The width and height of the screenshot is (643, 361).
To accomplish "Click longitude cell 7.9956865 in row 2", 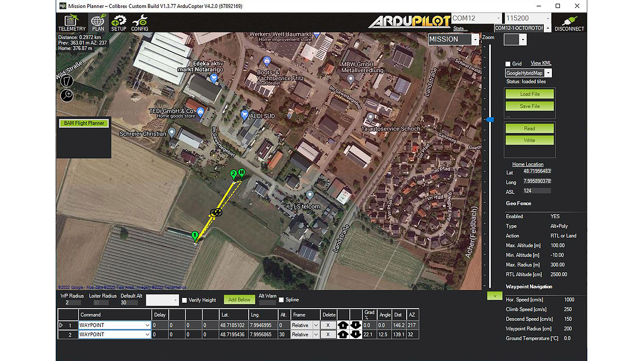I will pyautogui.click(x=264, y=334).
